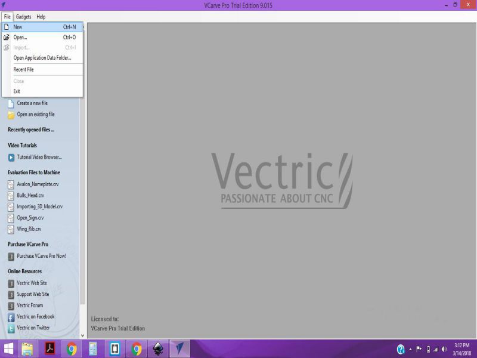The width and height of the screenshot is (477, 358).
Task: Click the Importing_3D_Model.crv file icon
Action: 11,207
